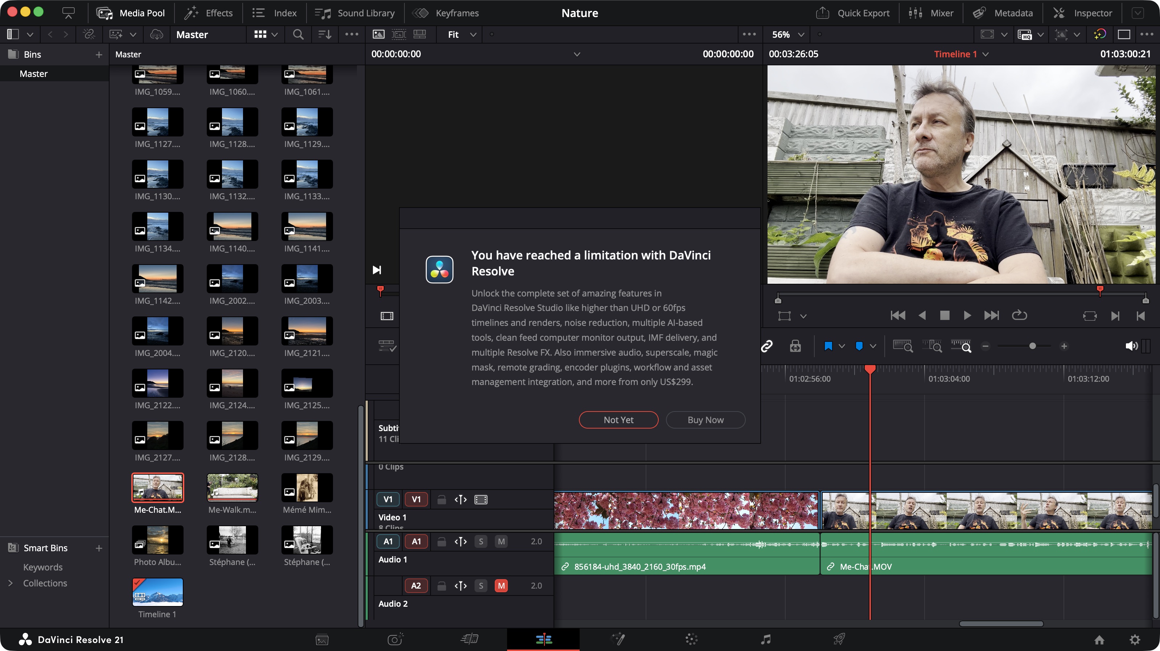
Task: Switch to the Media page icon
Action: [x=322, y=640]
